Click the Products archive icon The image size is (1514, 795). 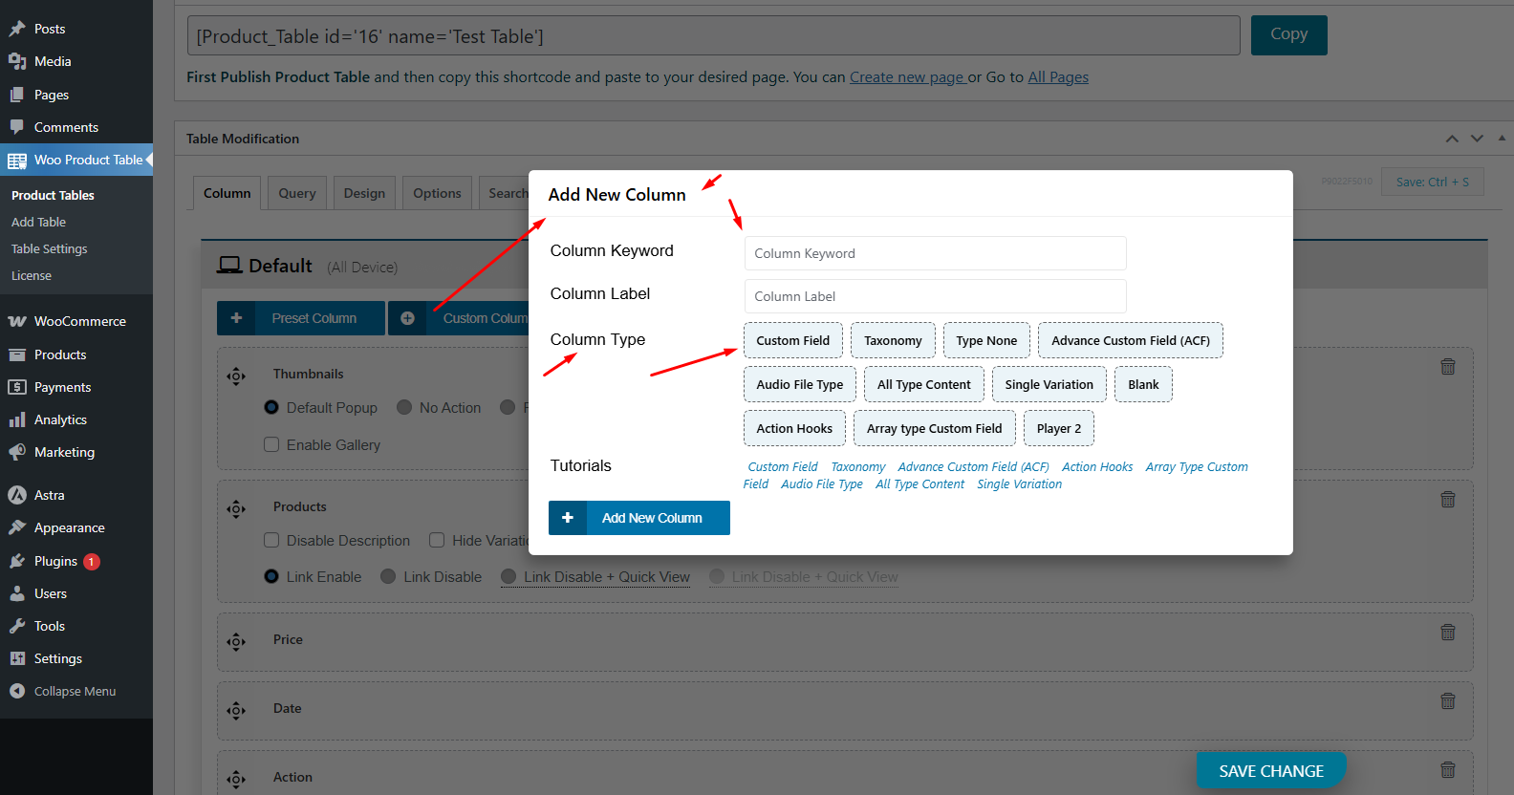[x=17, y=355]
